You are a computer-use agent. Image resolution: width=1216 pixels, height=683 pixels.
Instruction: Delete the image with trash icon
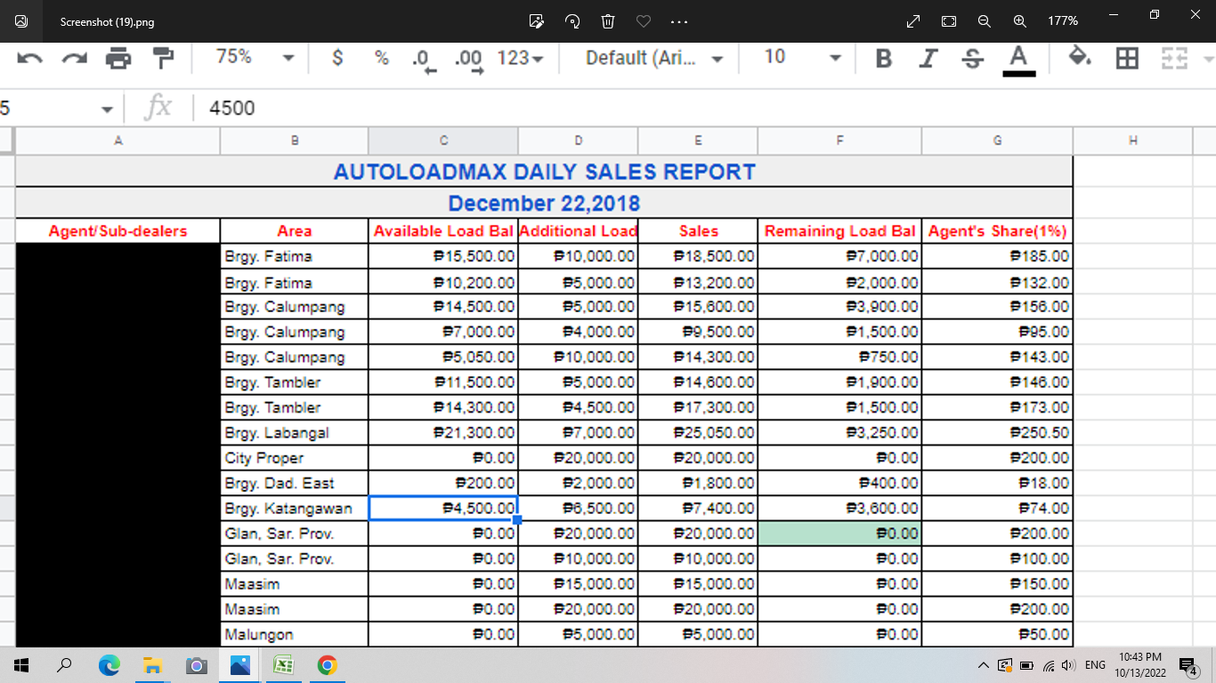click(x=608, y=20)
